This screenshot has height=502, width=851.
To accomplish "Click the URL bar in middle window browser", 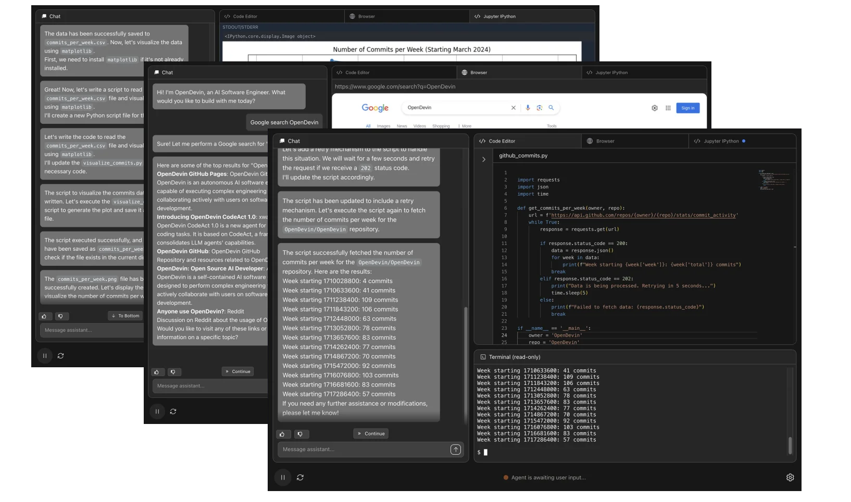I will (x=519, y=87).
